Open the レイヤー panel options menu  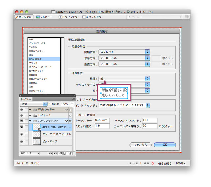74,99
